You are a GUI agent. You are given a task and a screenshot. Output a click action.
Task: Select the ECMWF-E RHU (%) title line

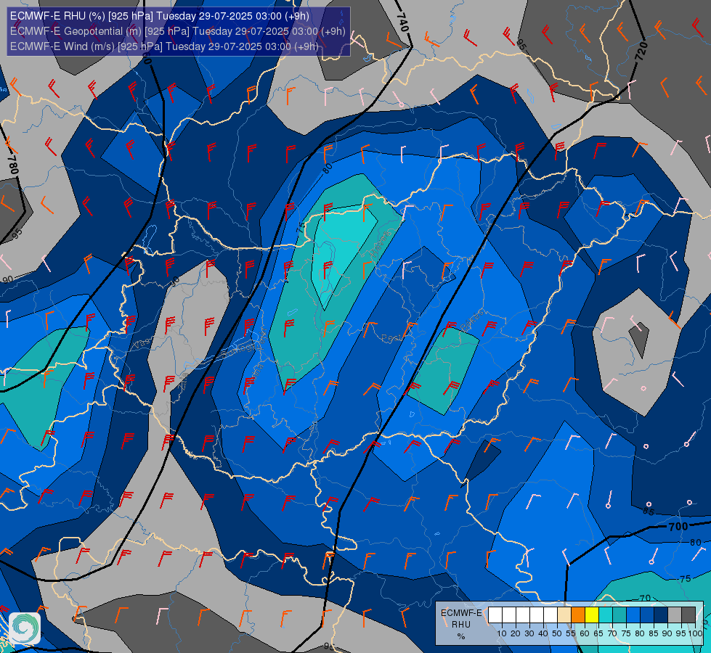pyautogui.click(x=160, y=16)
